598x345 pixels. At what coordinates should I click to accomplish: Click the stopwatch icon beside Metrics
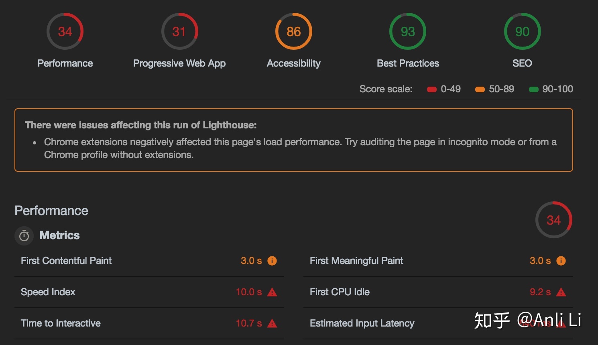(24, 235)
